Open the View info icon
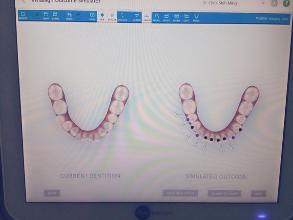The width and height of the screenshot is (293, 220). tap(92, 16)
